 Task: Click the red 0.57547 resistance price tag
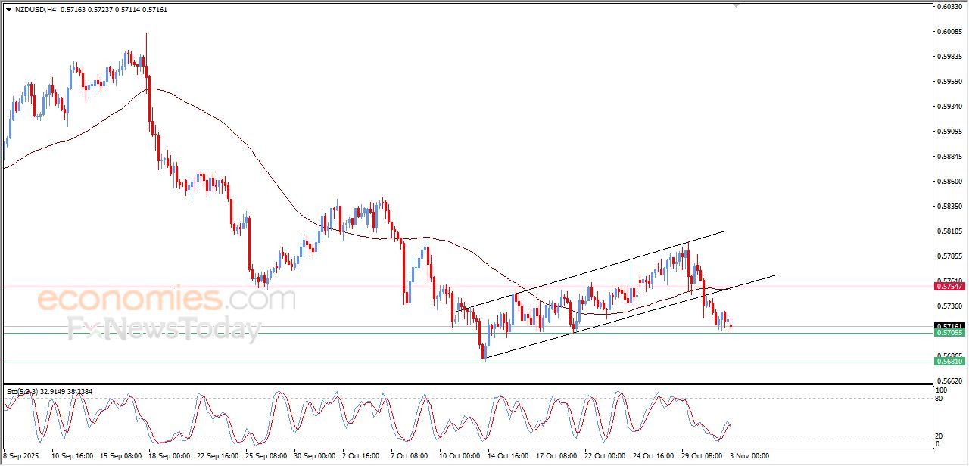(x=949, y=287)
